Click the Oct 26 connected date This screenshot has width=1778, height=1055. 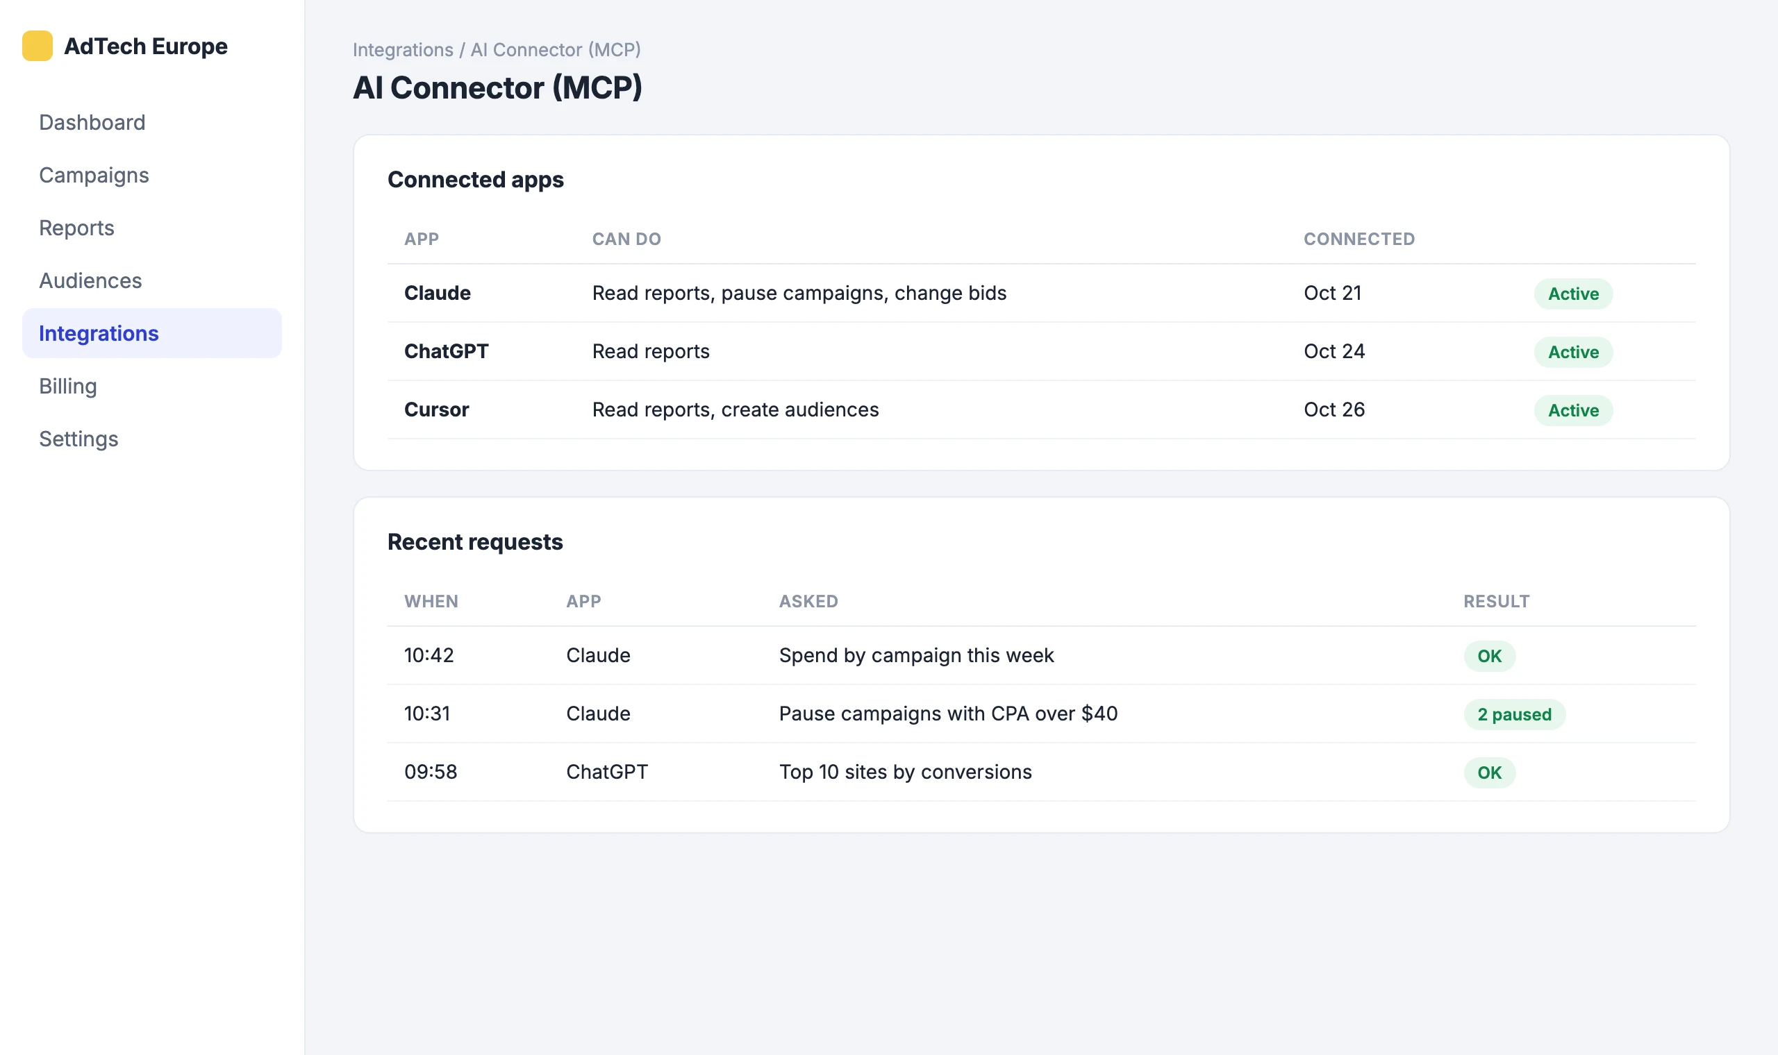pos(1334,410)
